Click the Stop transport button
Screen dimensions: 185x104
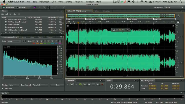click(x=68, y=84)
